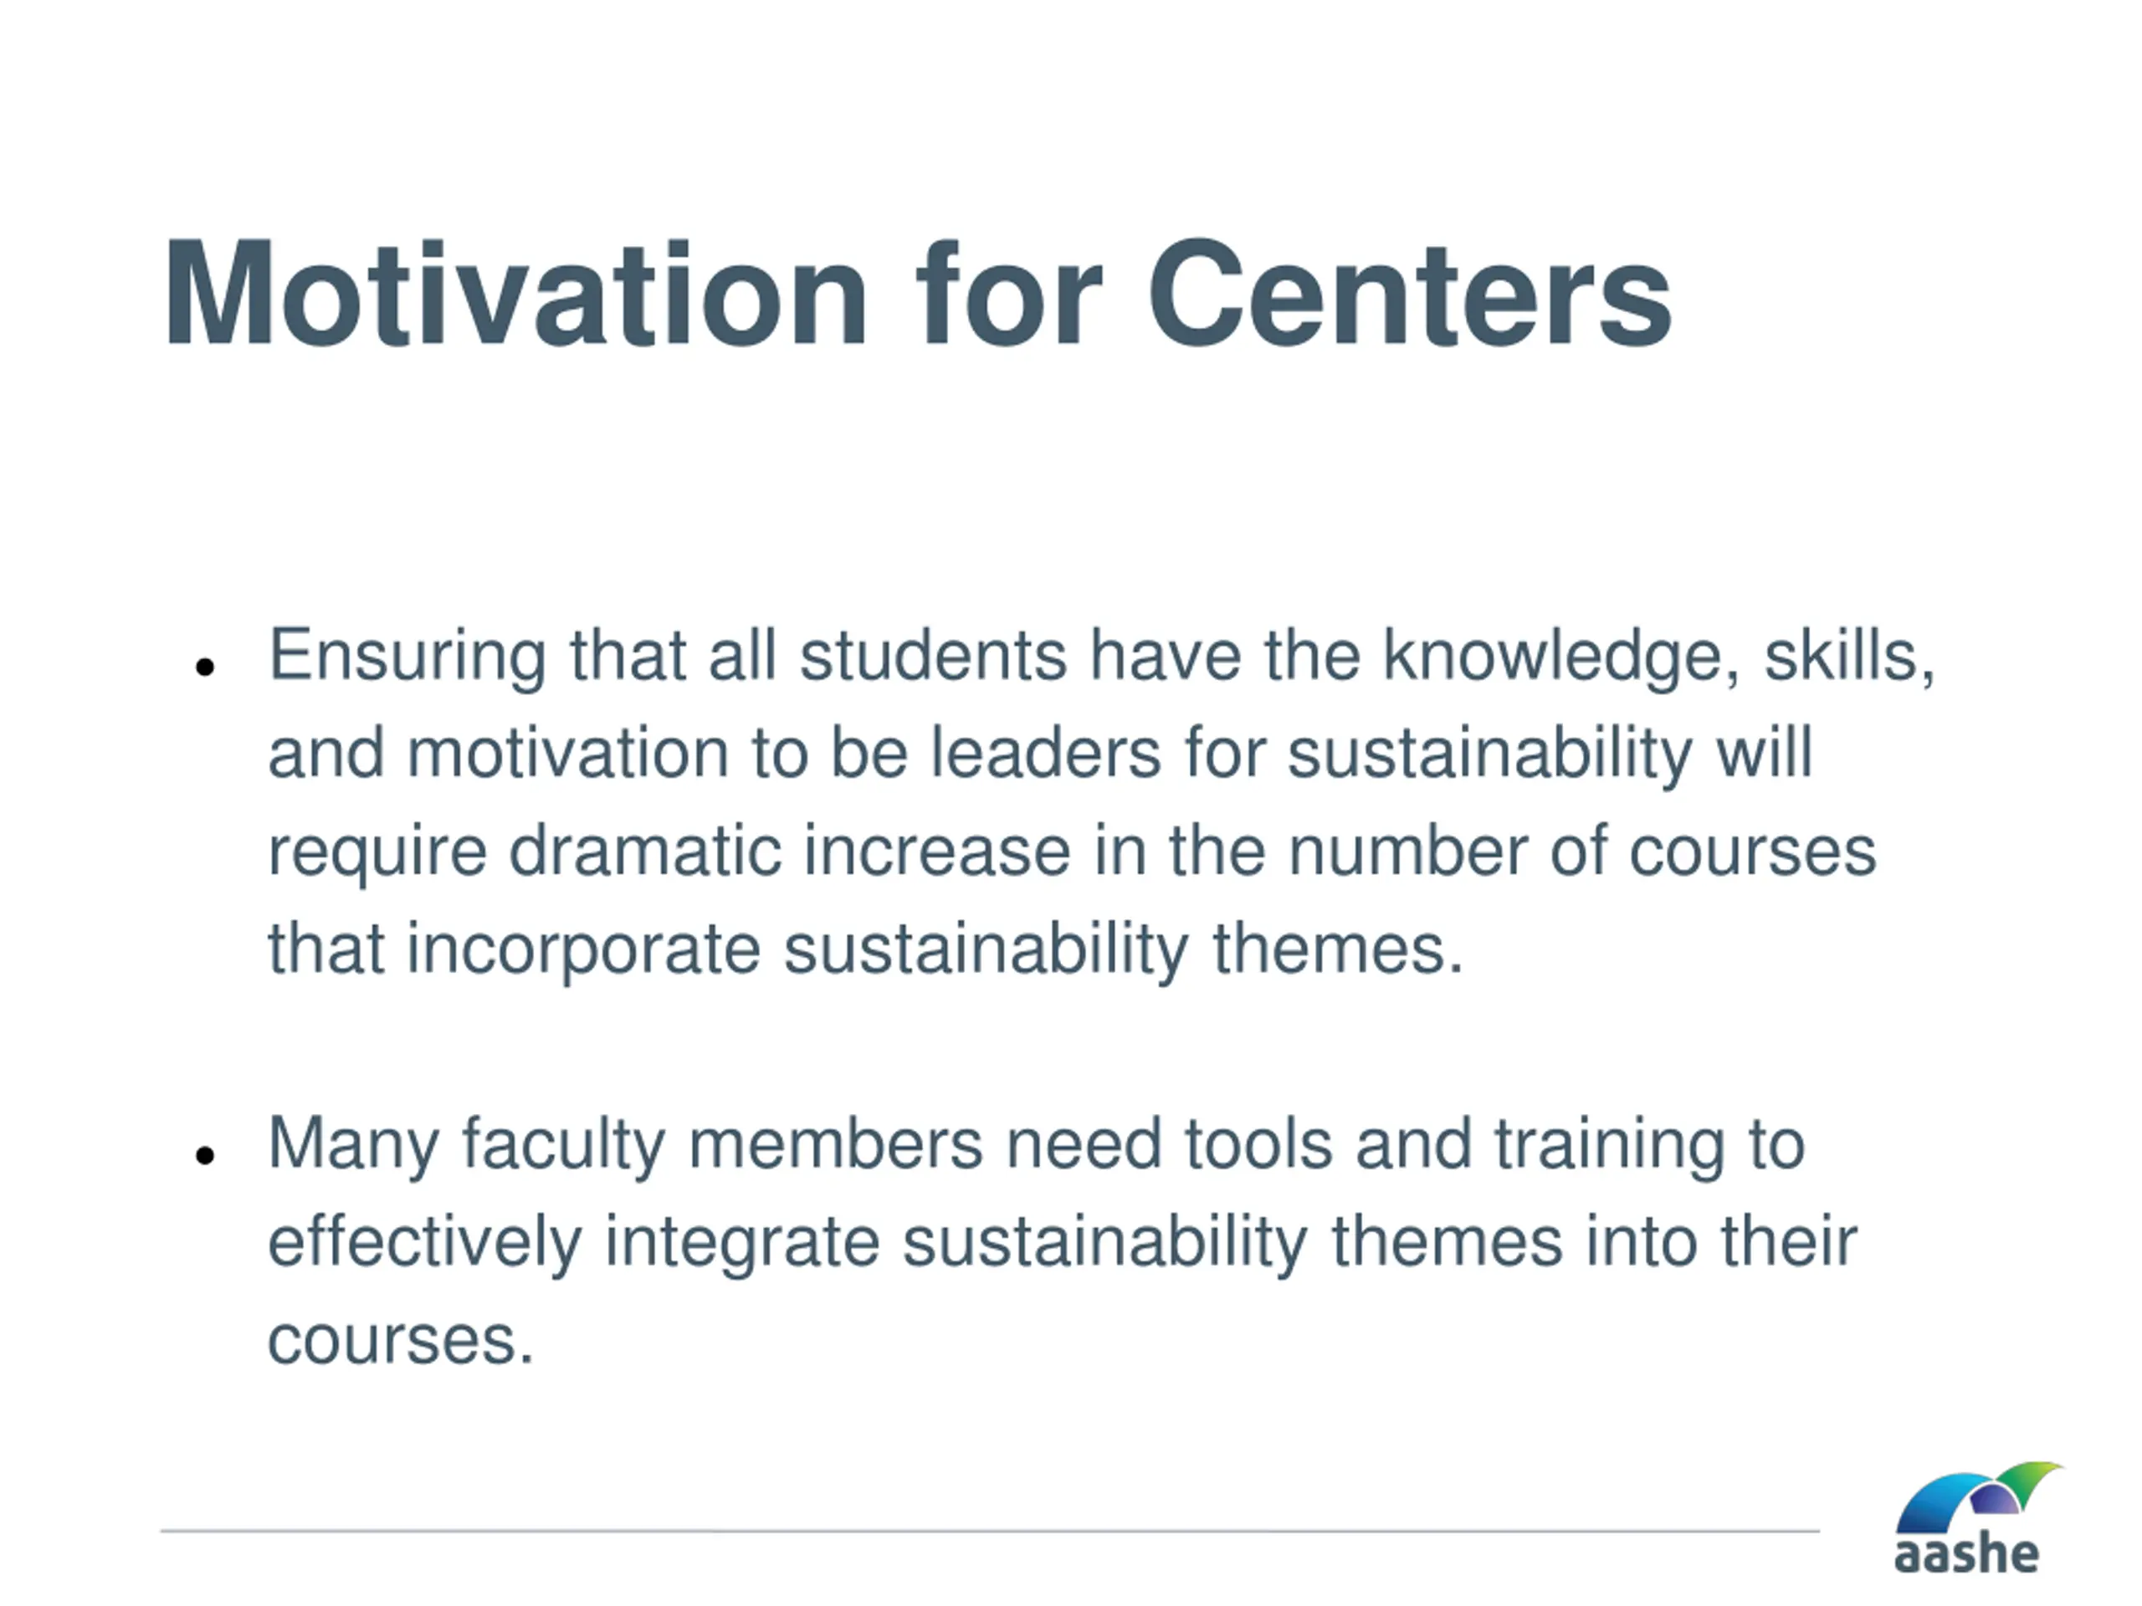This screenshot has width=2142, height=1606.
Task: Click the phrase 'themes into their'
Action: point(1594,1242)
